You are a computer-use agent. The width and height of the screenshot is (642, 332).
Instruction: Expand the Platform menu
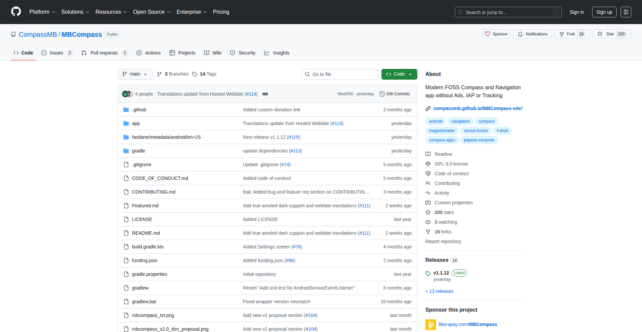click(42, 12)
